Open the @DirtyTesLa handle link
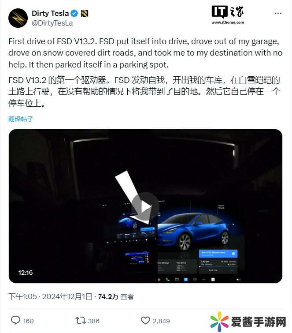Viewport: 292px width, 333px height. [52, 23]
